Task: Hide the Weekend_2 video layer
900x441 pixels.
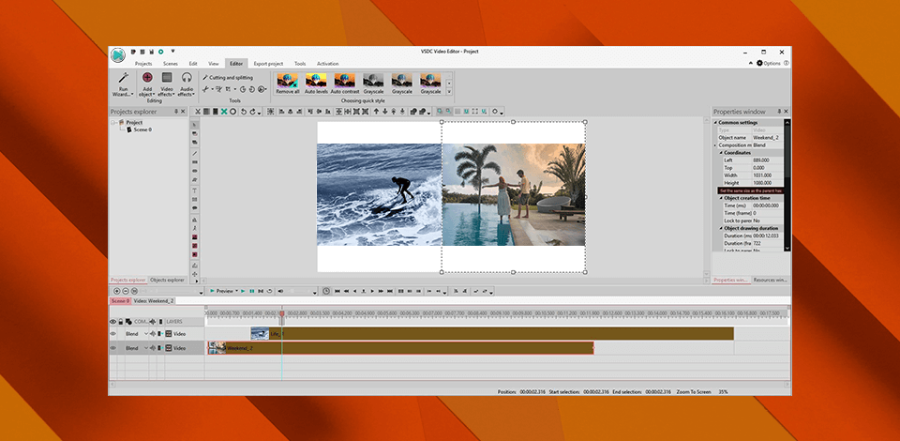Action: 113,348
